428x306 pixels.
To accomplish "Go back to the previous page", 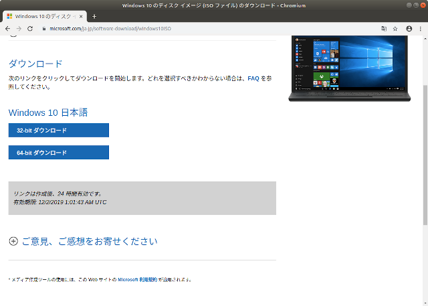I will [x=7, y=29].
